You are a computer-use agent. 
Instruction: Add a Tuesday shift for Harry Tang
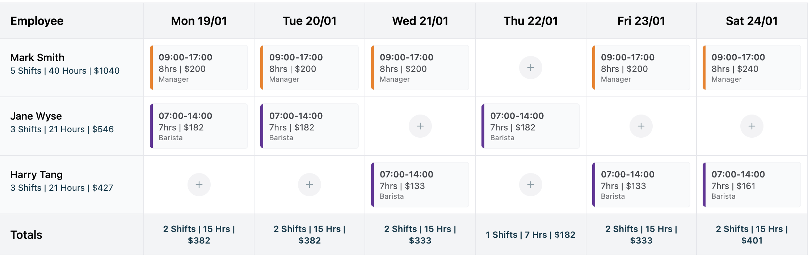tap(309, 184)
